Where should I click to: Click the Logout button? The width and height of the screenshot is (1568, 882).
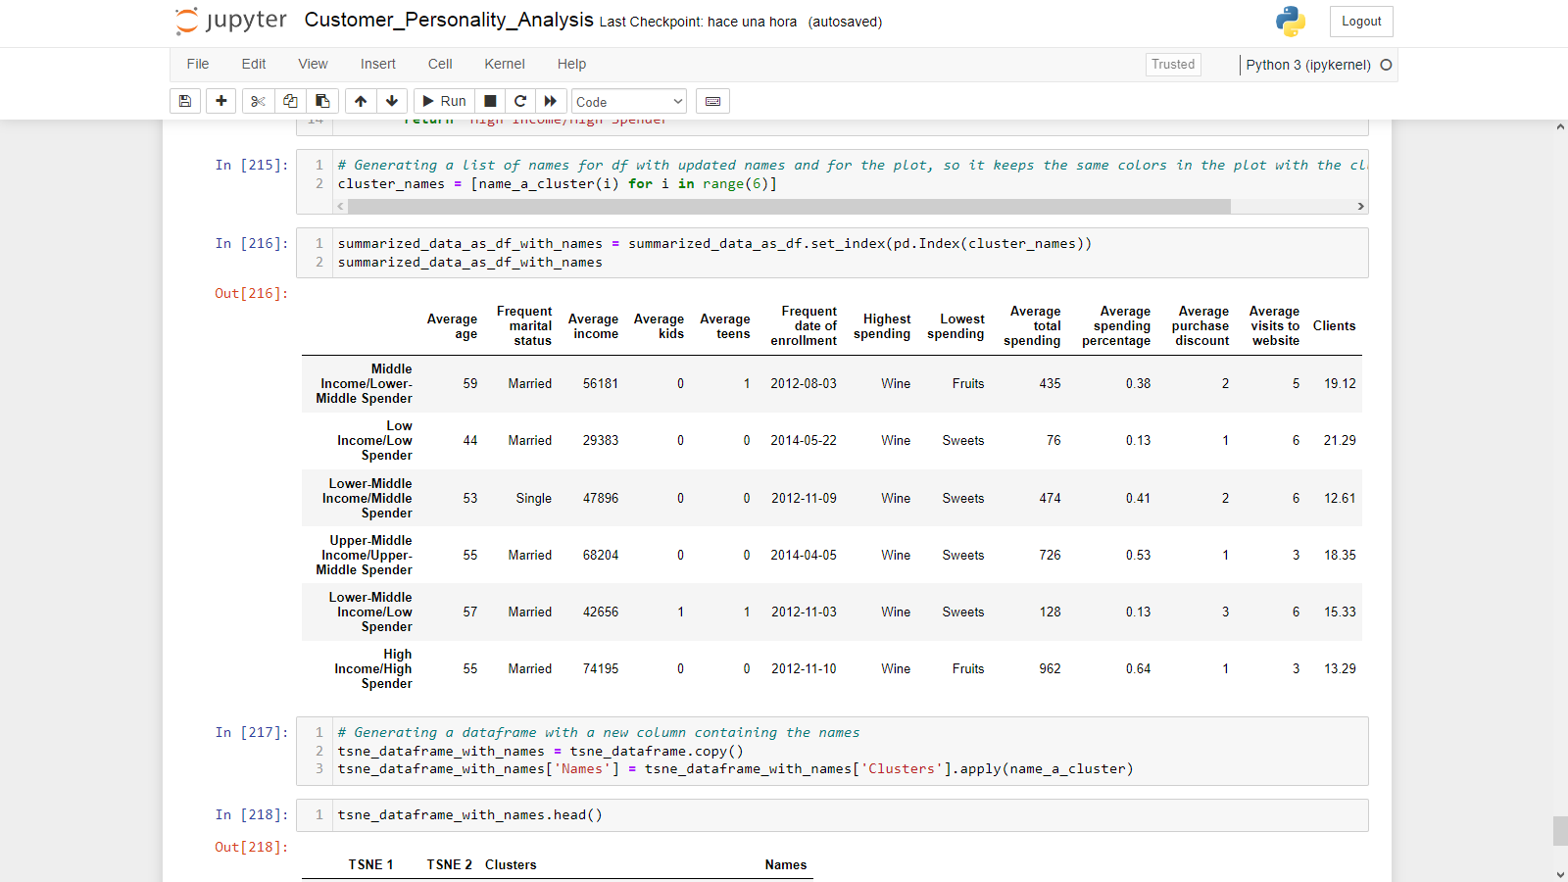click(x=1360, y=22)
